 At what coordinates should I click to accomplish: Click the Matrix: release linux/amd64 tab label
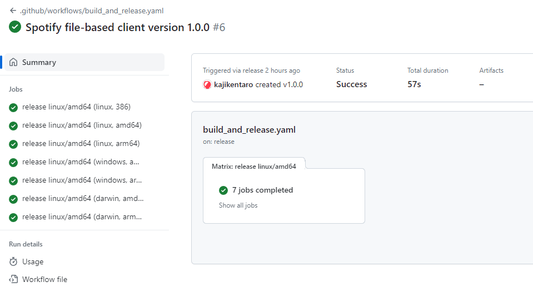click(x=254, y=167)
